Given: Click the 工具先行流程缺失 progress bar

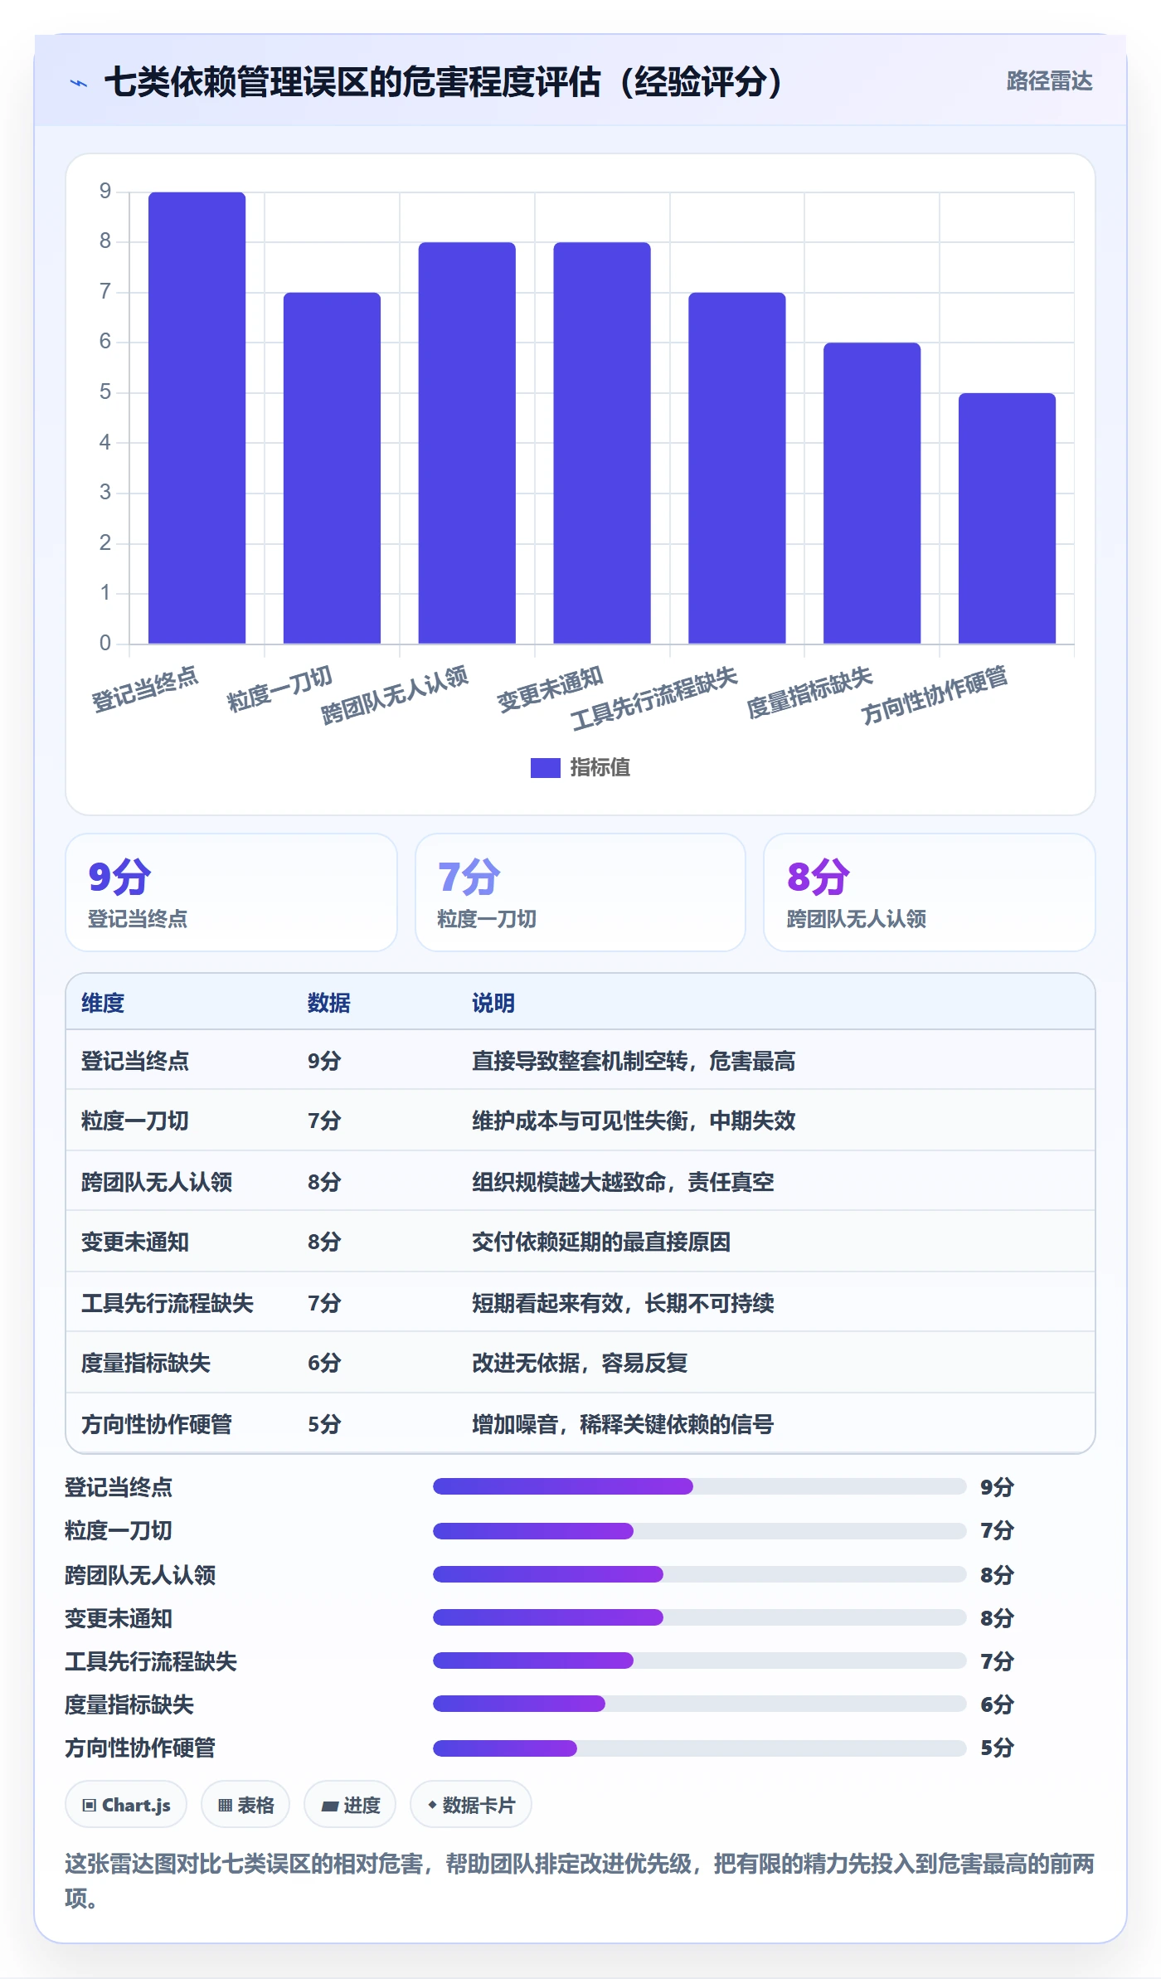Looking at the screenshot, I should click(x=700, y=1661).
